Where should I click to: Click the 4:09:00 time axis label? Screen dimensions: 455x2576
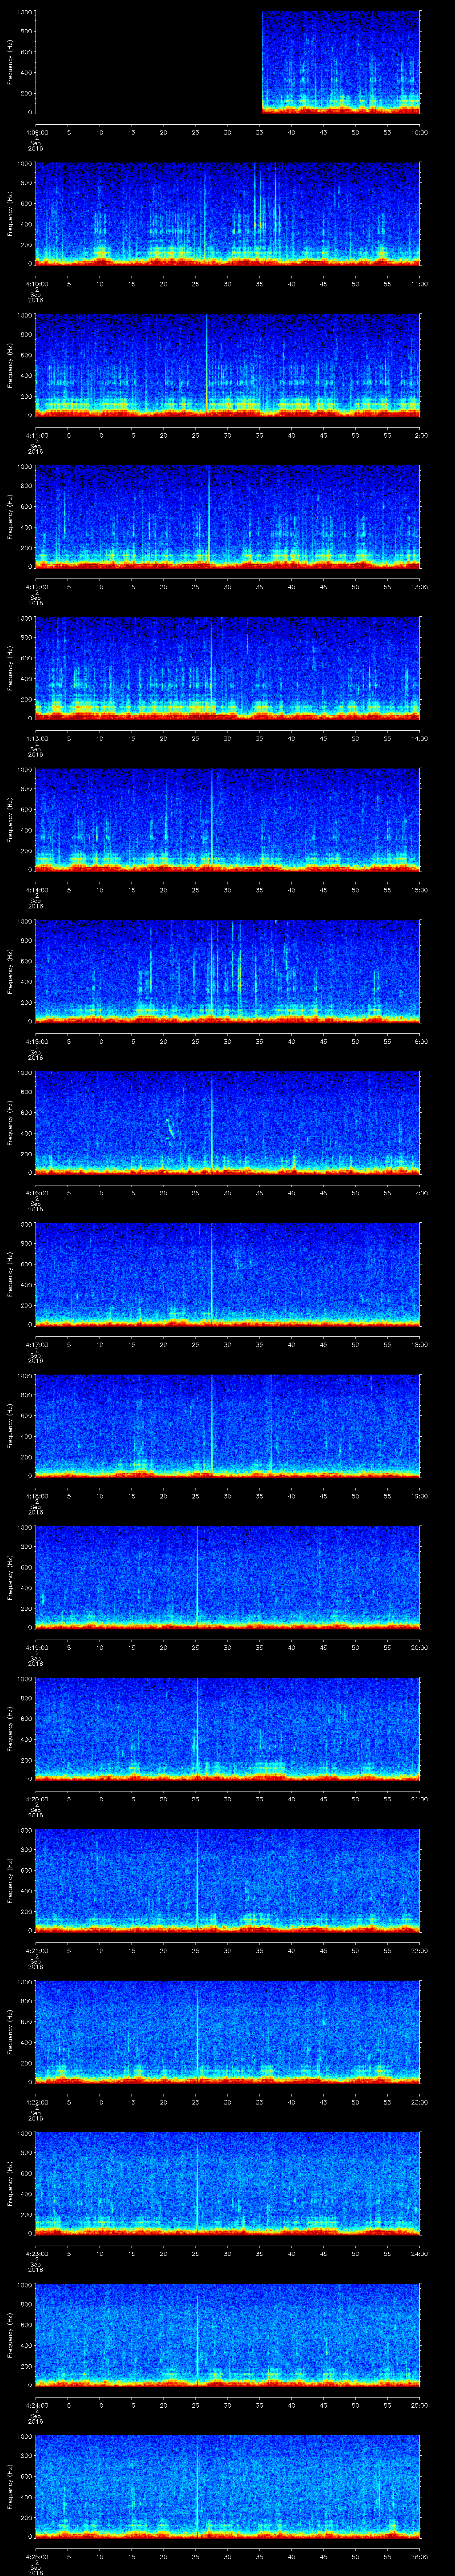tap(36, 132)
